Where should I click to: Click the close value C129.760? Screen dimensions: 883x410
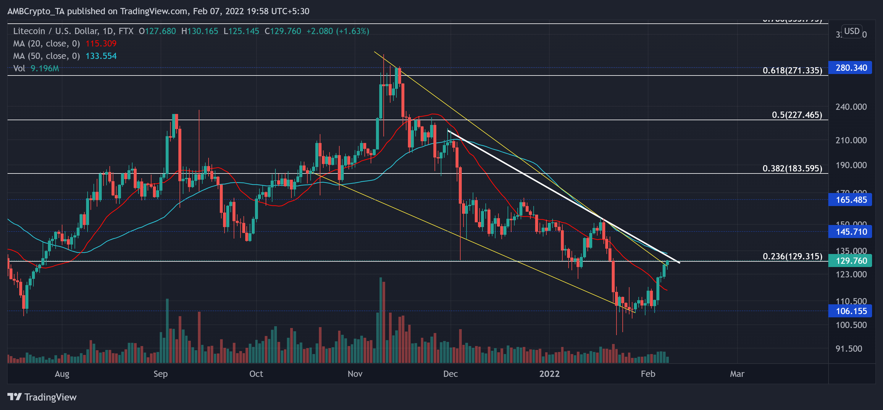tap(283, 31)
